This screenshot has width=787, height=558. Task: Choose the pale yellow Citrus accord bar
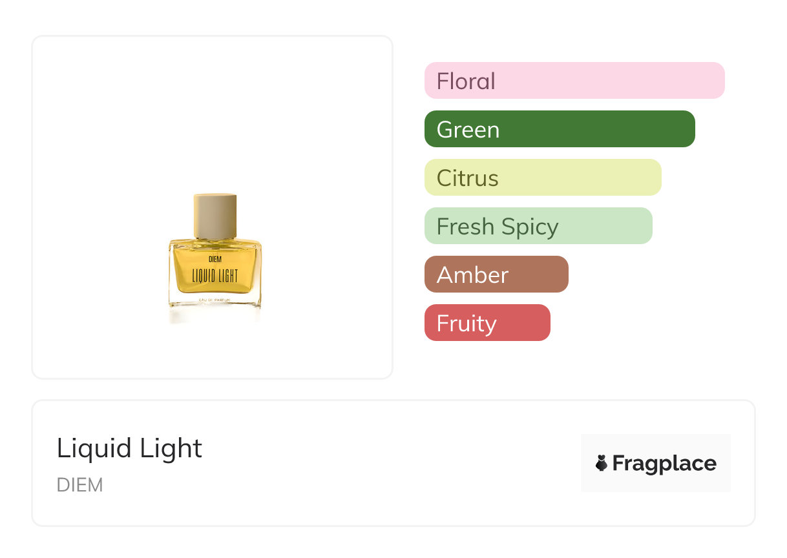click(x=542, y=178)
